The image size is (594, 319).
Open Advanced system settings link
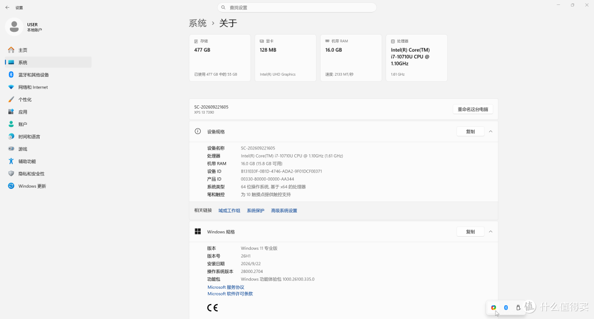coord(284,210)
